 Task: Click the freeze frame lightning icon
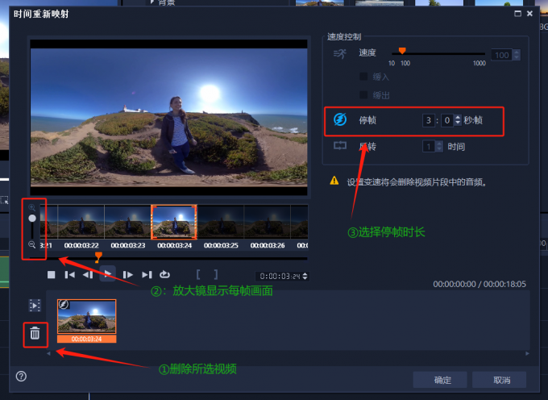click(x=340, y=119)
